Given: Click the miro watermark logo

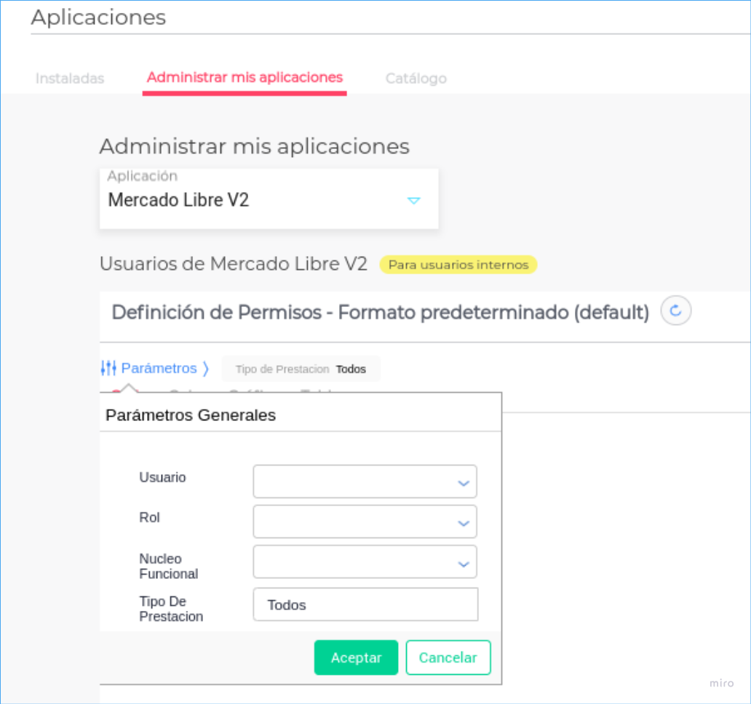Looking at the screenshot, I should tap(721, 683).
